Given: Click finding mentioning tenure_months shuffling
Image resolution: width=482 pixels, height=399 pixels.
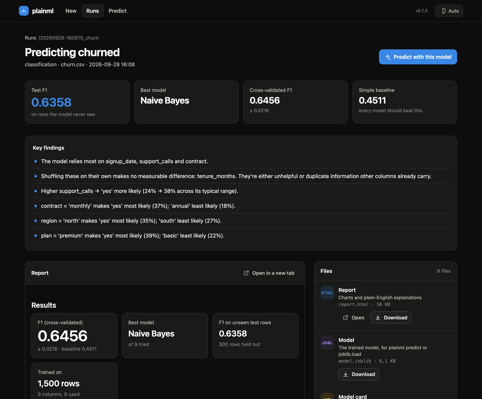Looking at the screenshot, I should (x=236, y=176).
